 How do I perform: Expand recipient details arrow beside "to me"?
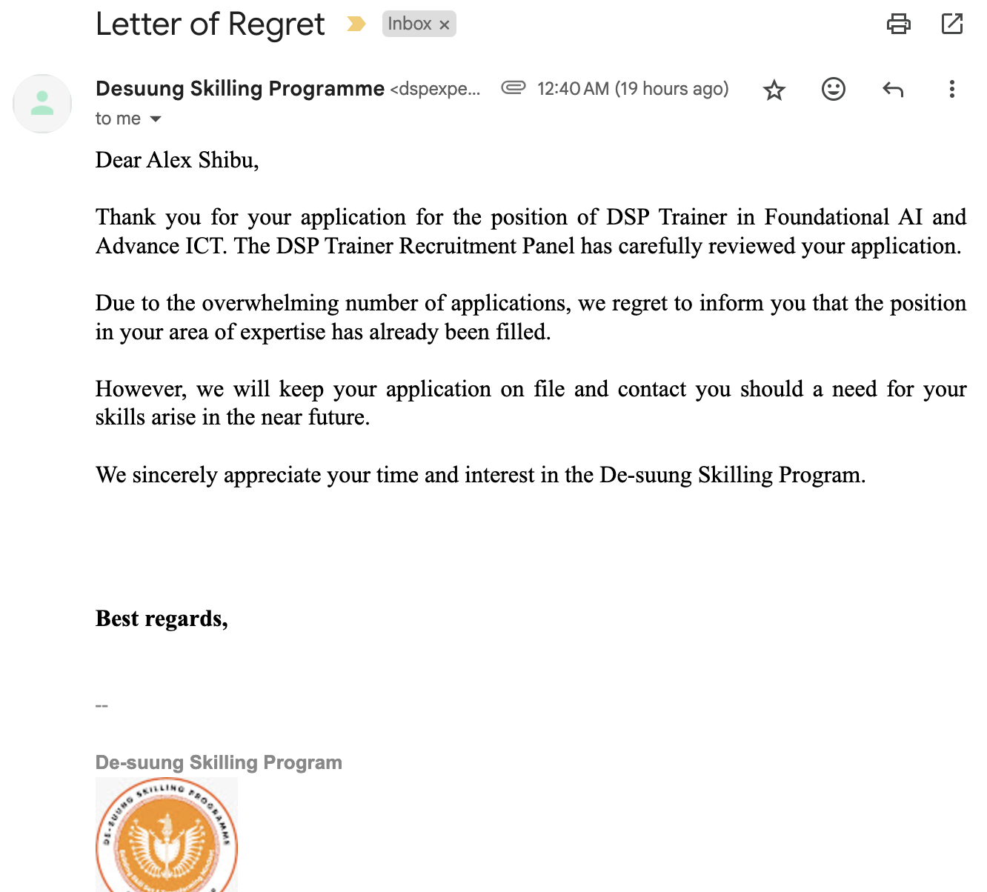[156, 119]
